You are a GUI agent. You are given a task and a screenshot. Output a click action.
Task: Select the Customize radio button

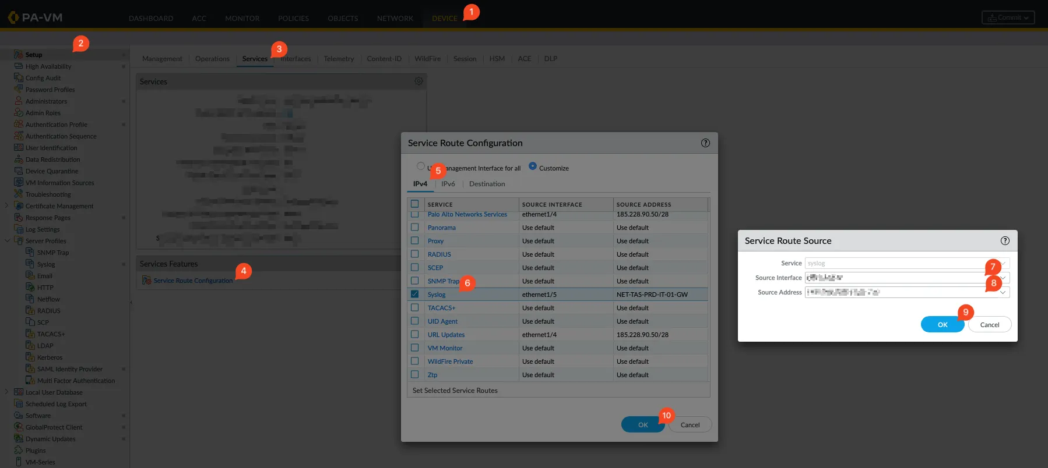click(x=533, y=166)
